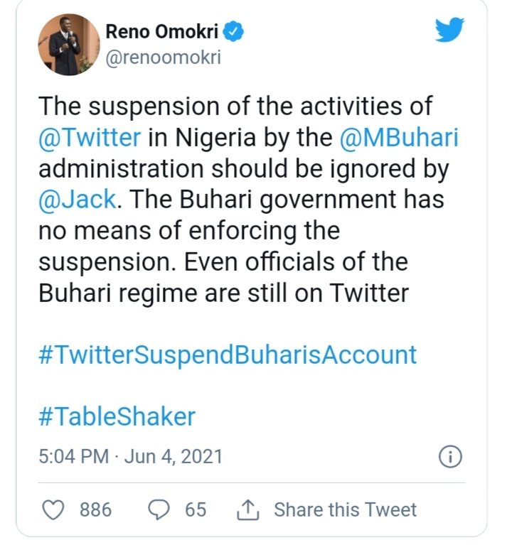Click the 65 replies count
512x545 pixels.
click(196, 509)
